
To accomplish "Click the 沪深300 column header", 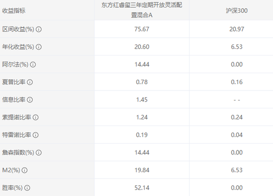I will click(x=237, y=11).
